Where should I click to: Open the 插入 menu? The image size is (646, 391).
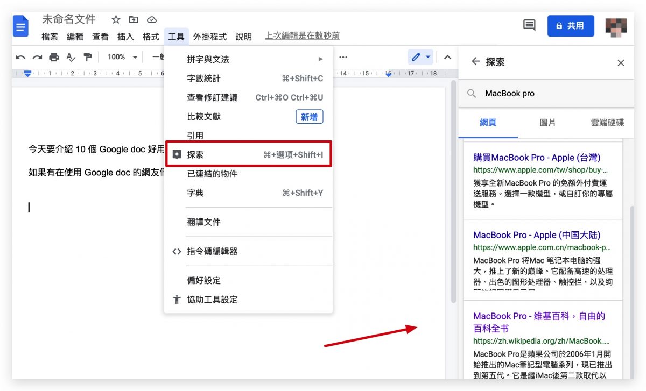coord(125,37)
